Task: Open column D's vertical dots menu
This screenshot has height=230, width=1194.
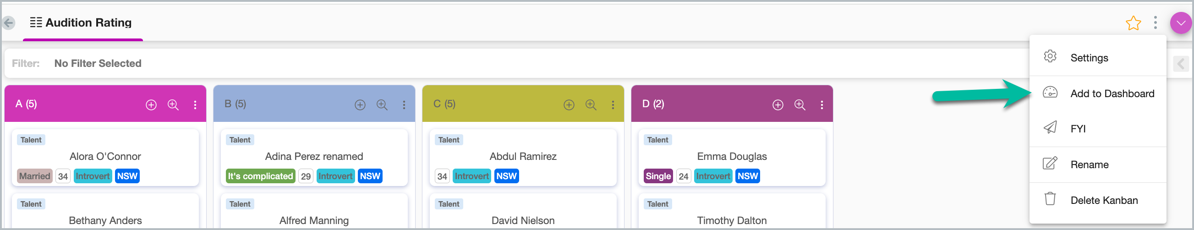Action: click(822, 105)
